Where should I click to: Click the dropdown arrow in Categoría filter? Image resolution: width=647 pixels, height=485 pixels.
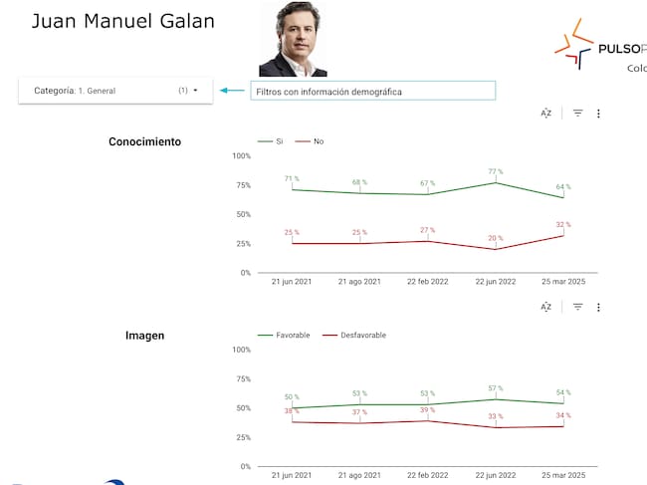pos(195,91)
